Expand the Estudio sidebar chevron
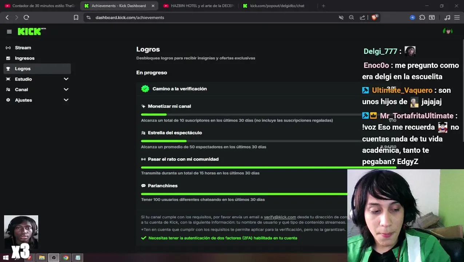The image size is (464, 262). click(66, 79)
